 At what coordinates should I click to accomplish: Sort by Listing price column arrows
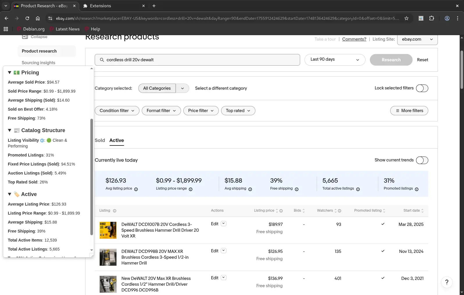pyautogui.click(x=277, y=211)
